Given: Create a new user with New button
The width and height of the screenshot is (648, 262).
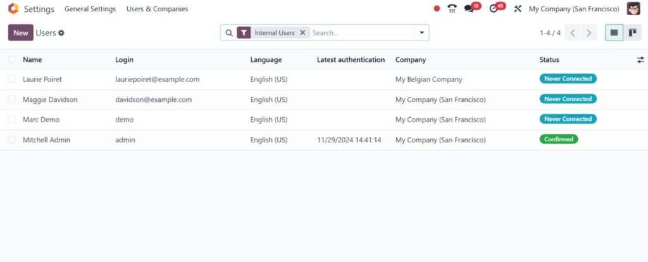Looking at the screenshot, I should (x=21, y=33).
